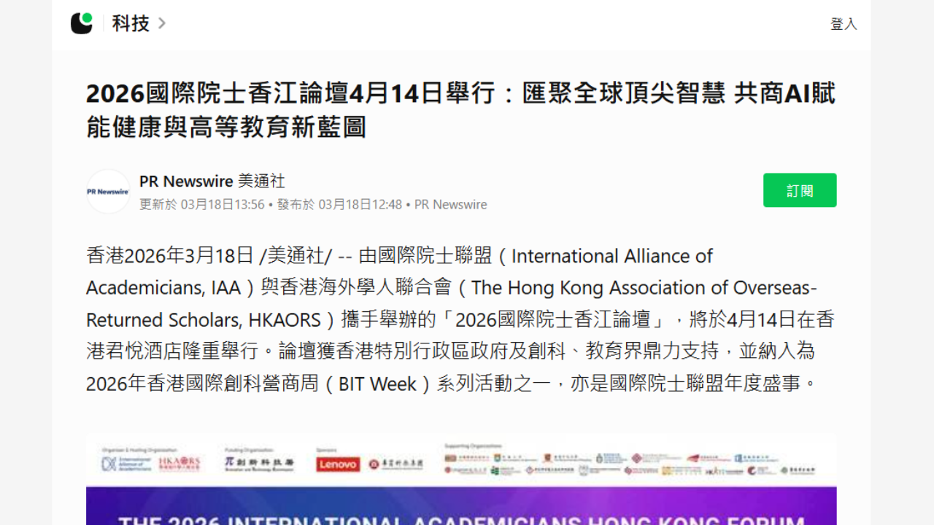
Task: Open the 登入 login link
Action: [x=844, y=23]
